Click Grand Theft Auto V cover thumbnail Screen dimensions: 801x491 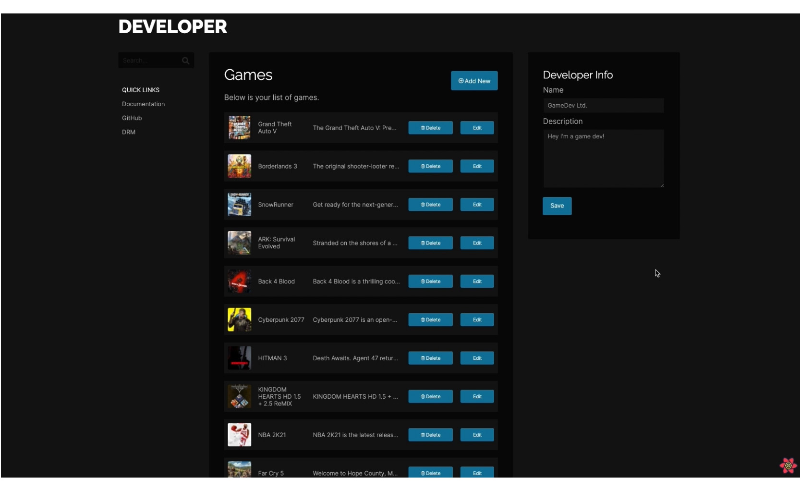pyautogui.click(x=239, y=128)
